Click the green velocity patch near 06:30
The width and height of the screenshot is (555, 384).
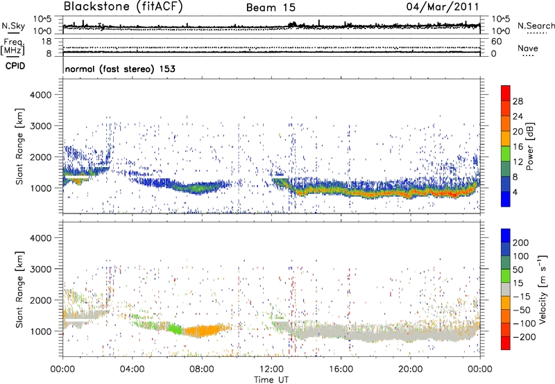click(x=174, y=328)
